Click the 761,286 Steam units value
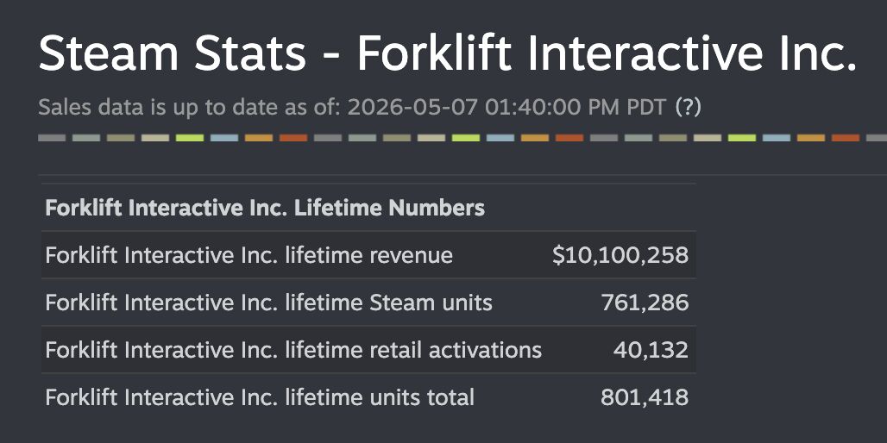 coord(645,303)
